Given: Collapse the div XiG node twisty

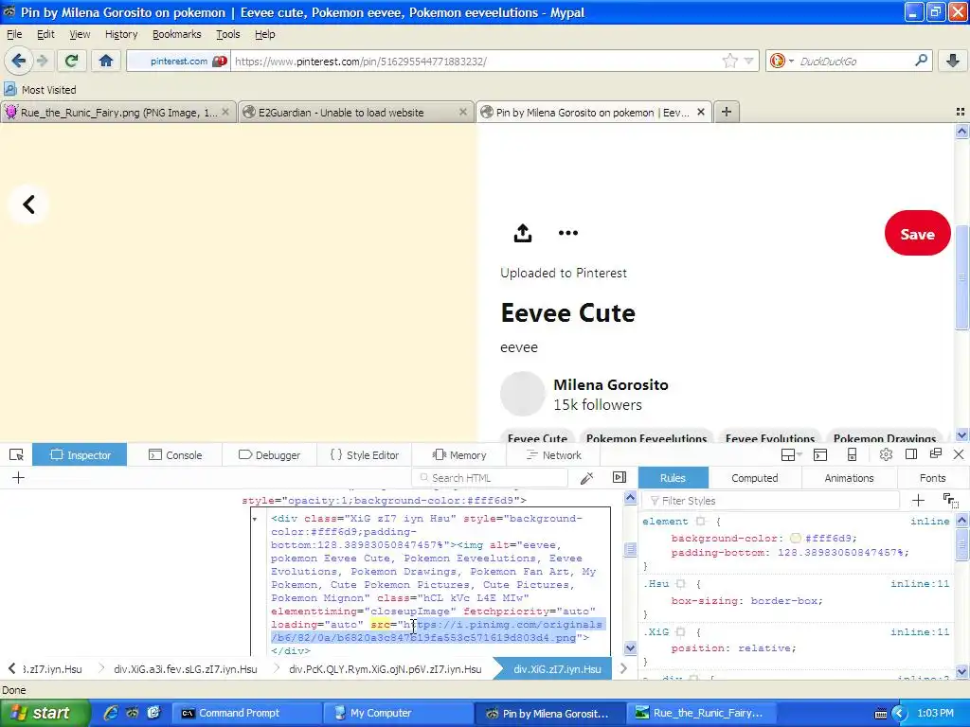Looking at the screenshot, I should 254,520.
